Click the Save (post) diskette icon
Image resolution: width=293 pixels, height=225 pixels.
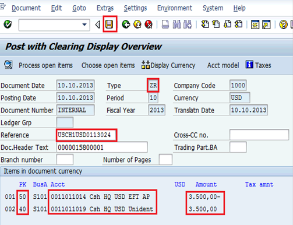[110, 24]
